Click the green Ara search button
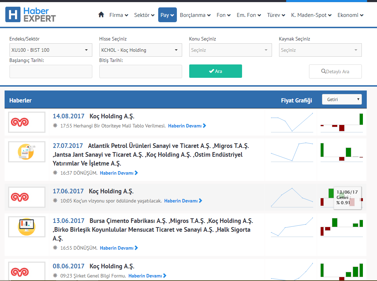Screen dimensions: 377x281 (x=215, y=71)
